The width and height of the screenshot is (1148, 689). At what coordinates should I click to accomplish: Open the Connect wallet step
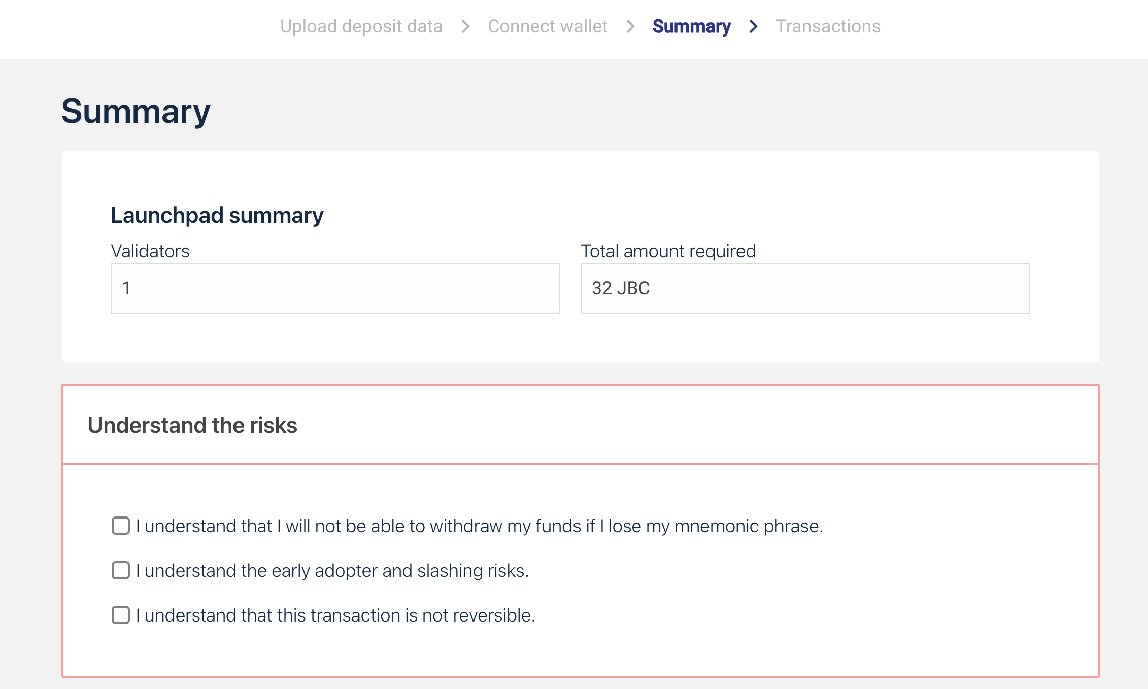click(547, 26)
